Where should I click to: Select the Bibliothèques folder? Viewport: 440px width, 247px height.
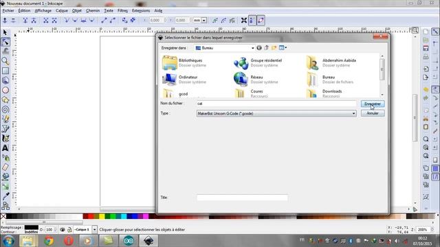pyautogui.click(x=184, y=62)
